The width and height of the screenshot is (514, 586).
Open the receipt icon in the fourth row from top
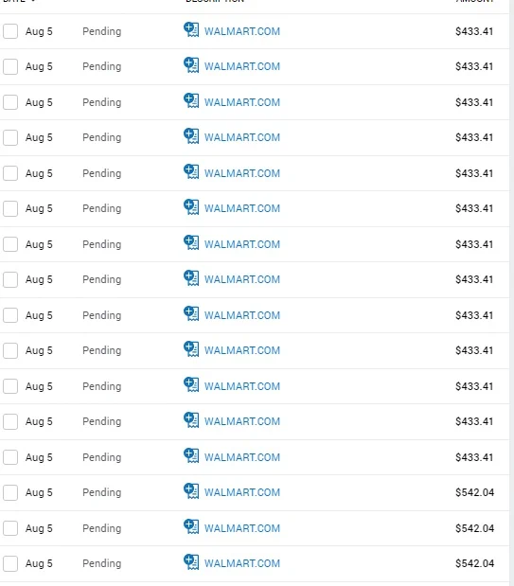click(x=191, y=136)
